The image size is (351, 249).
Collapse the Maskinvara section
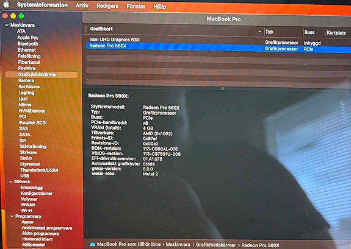(7, 25)
